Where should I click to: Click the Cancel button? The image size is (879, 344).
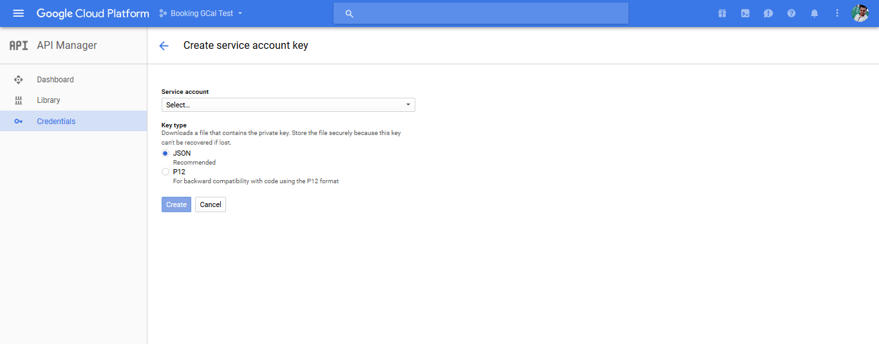211,204
